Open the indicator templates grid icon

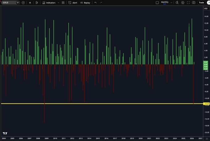(x=63, y=2)
